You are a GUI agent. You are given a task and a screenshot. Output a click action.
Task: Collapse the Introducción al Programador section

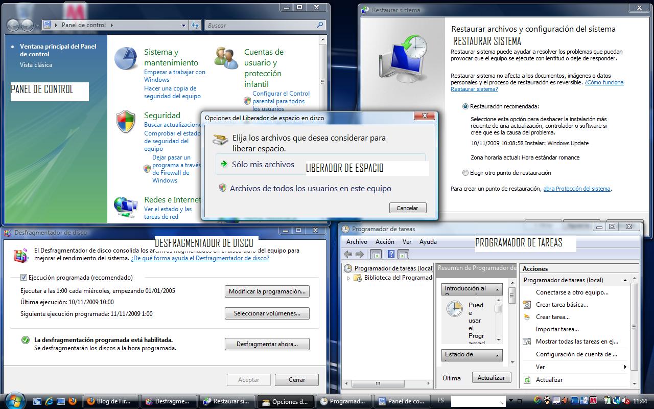[x=497, y=289]
